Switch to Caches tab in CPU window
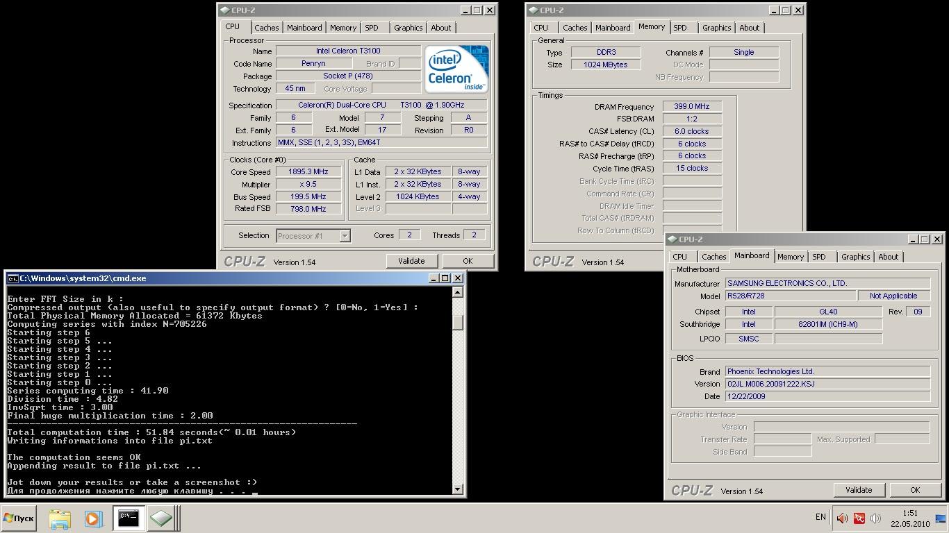The image size is (949, 533). [x=266, y=28]
